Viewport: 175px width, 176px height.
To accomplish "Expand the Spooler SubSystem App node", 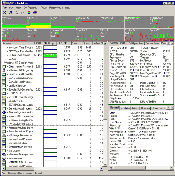I will (7, 89).
